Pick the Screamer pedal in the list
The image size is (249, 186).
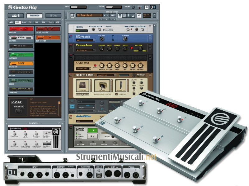[21, 55]
